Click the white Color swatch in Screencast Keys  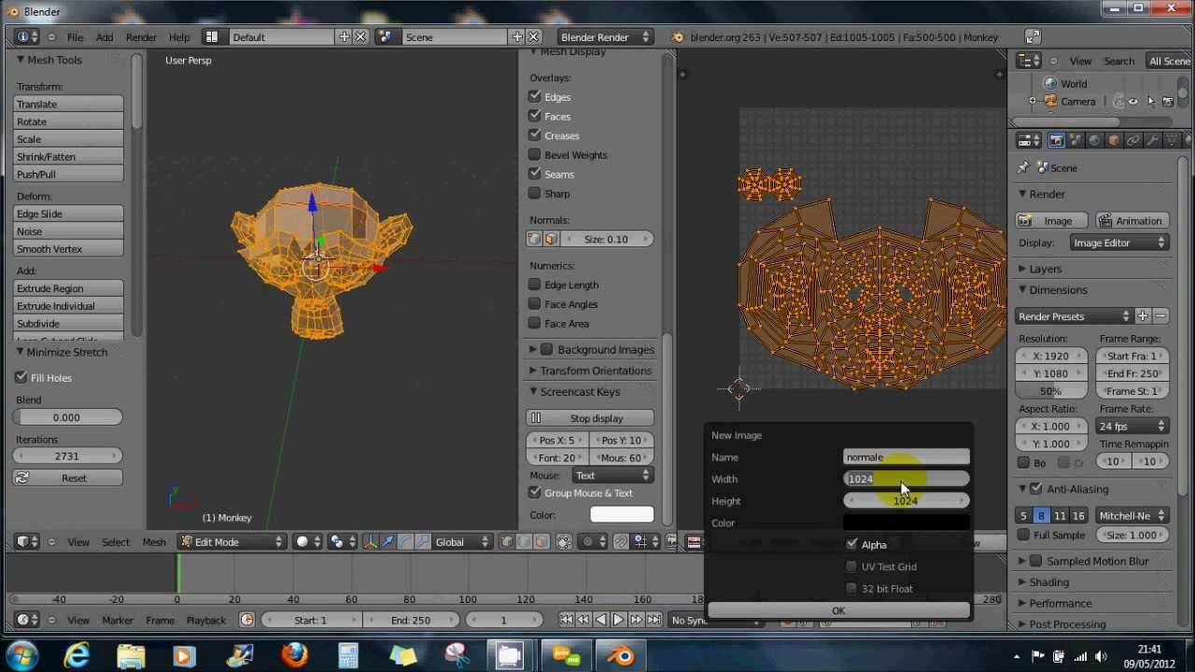(x=622, y=515)
